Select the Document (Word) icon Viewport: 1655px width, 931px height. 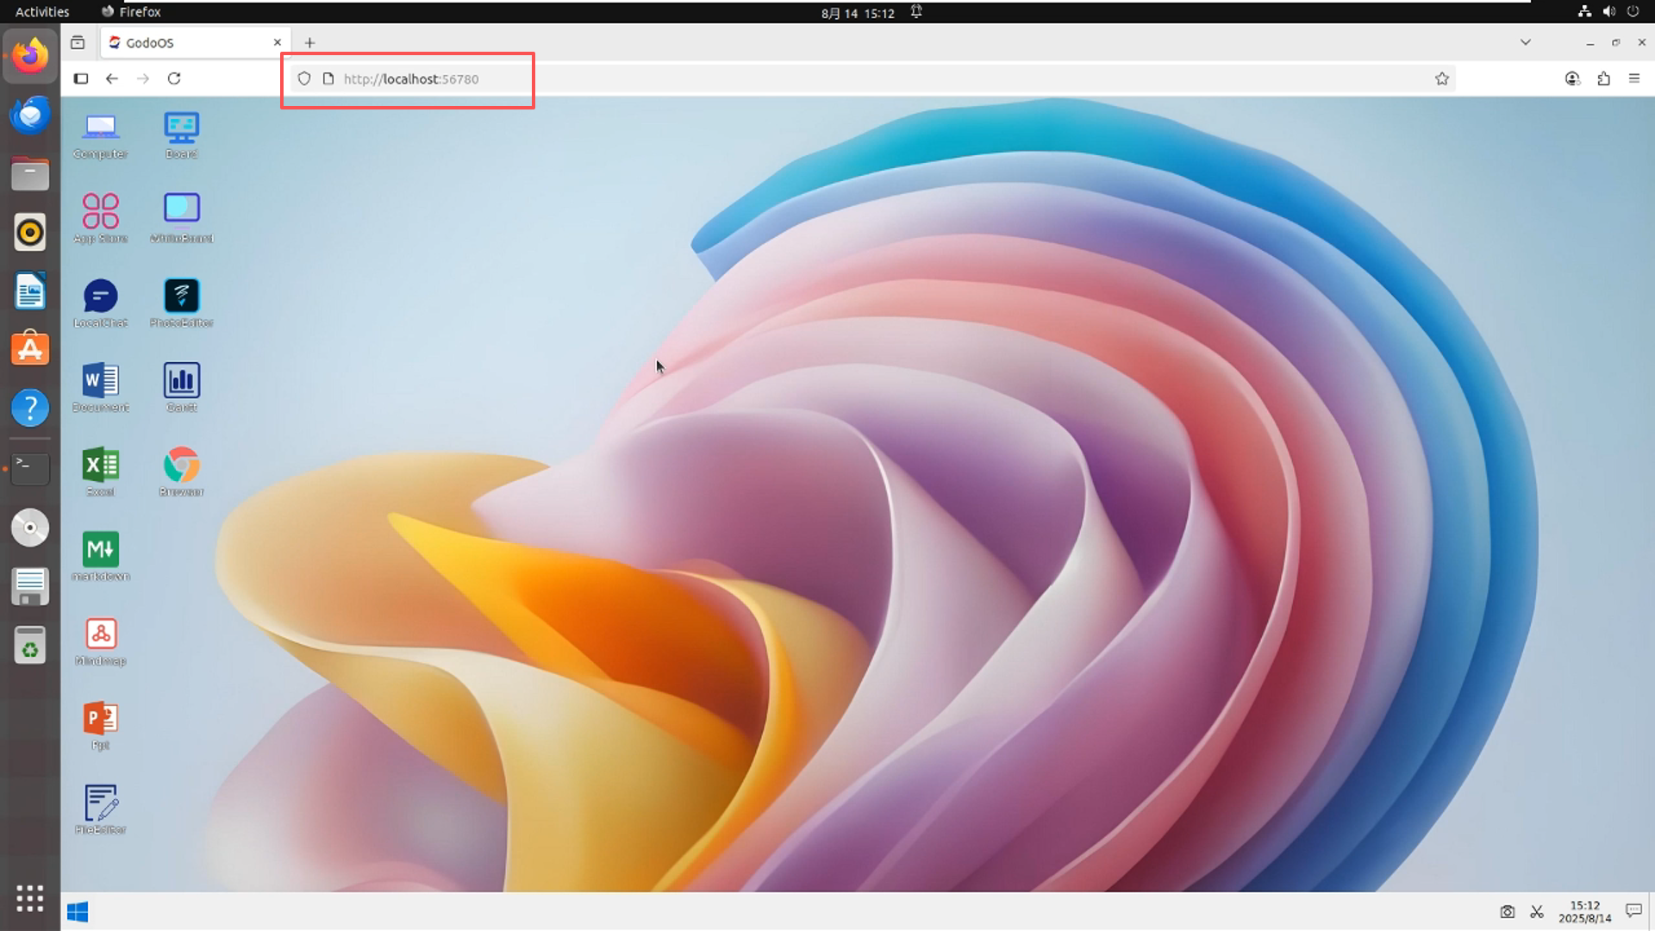click(101, 388)
